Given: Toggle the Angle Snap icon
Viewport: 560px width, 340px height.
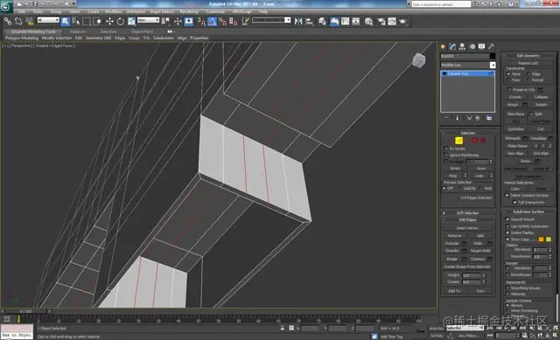Looking at the screenshot, I should pos(212,22).
